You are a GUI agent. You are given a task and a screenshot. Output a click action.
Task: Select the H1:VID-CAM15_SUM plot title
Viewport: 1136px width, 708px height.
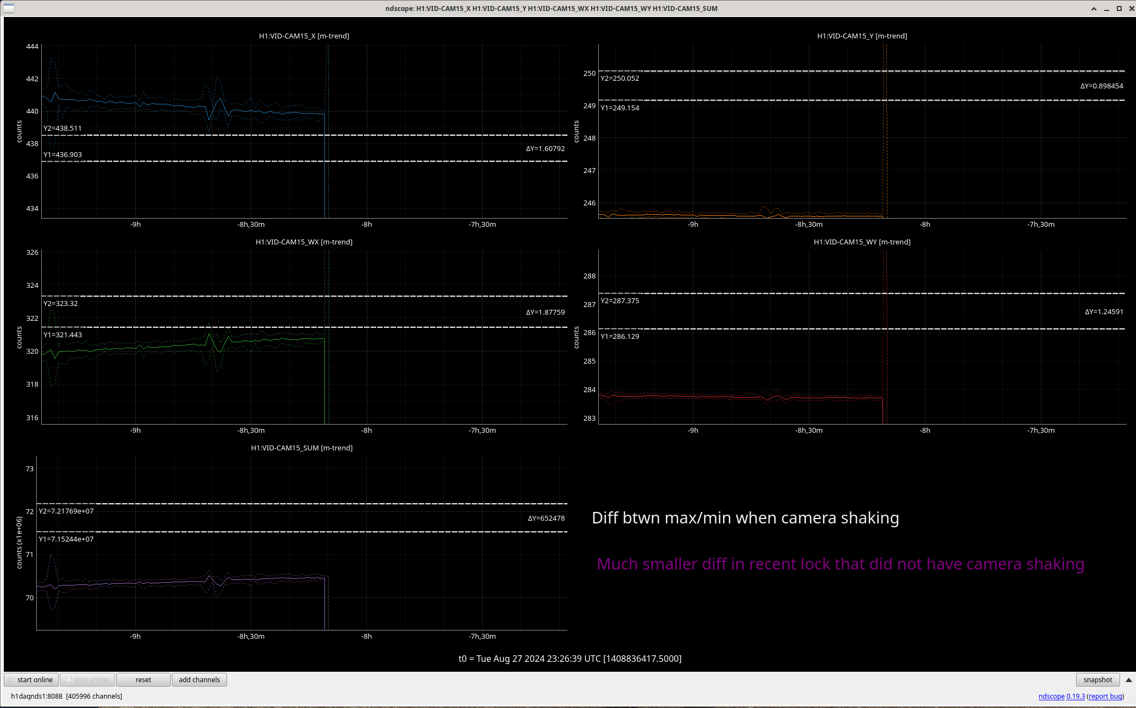click(x=302, y=448)
